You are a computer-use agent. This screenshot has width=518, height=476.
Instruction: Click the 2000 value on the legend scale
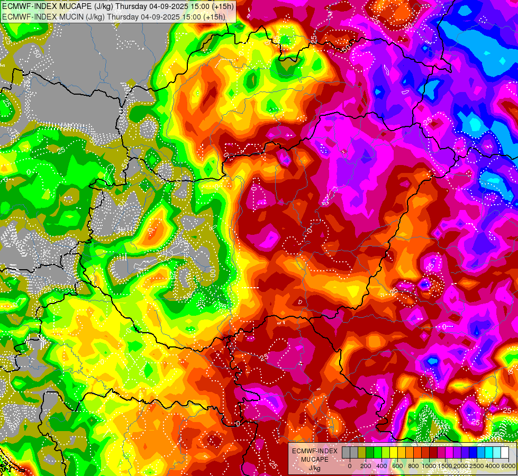click(x=461, y=466)
